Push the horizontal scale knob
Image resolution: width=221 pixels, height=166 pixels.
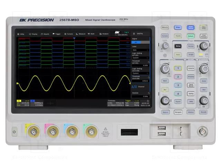204,69
